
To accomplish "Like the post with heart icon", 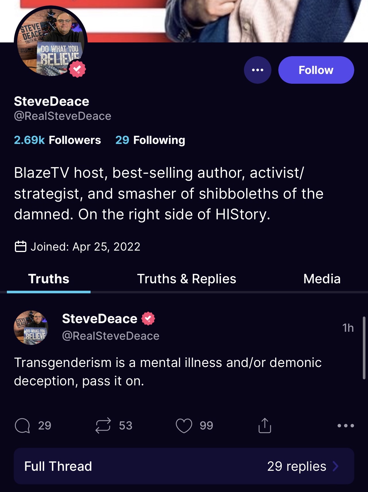I will (184, 425).
